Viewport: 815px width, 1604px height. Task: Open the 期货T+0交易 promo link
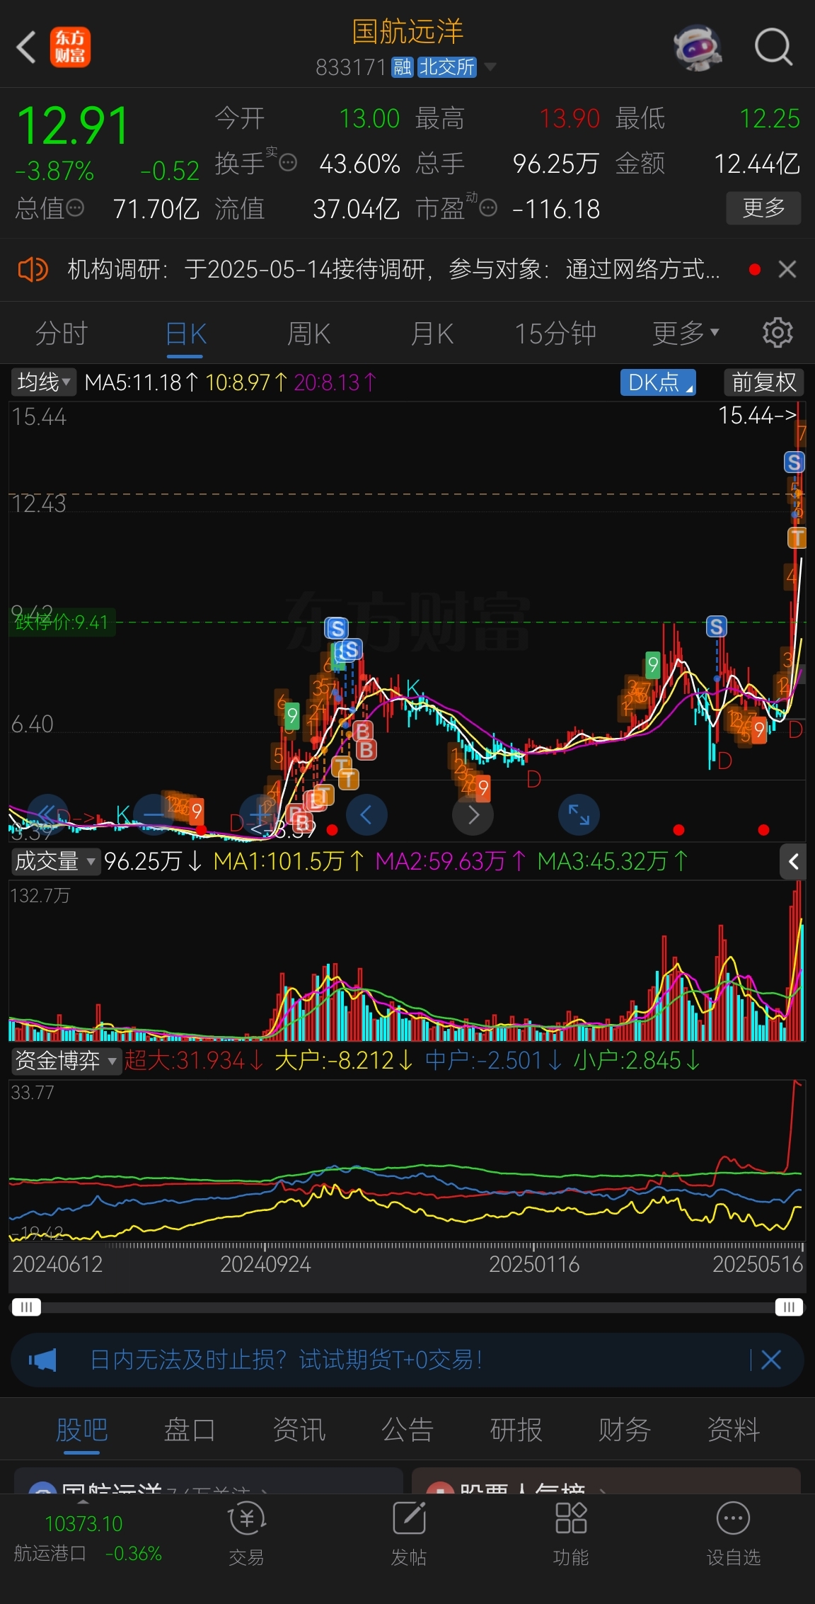[x=286, y=1360]
